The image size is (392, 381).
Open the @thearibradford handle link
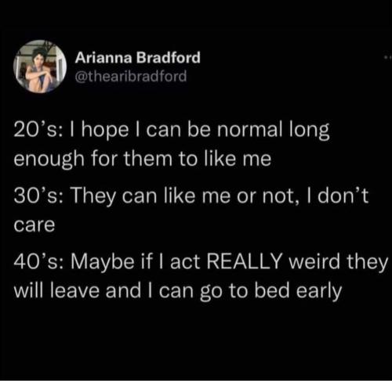tap(131, 76)
